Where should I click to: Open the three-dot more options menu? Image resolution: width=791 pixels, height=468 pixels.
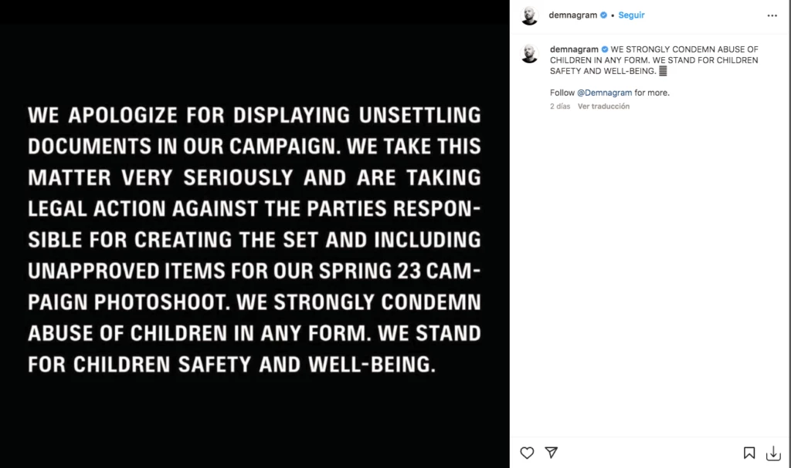click(x=772, y=15)
